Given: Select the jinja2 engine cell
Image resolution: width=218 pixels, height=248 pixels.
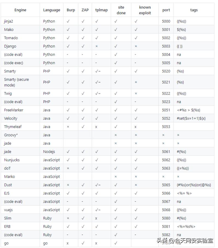Looking at the screenshot, I should [x=8, y=21].
